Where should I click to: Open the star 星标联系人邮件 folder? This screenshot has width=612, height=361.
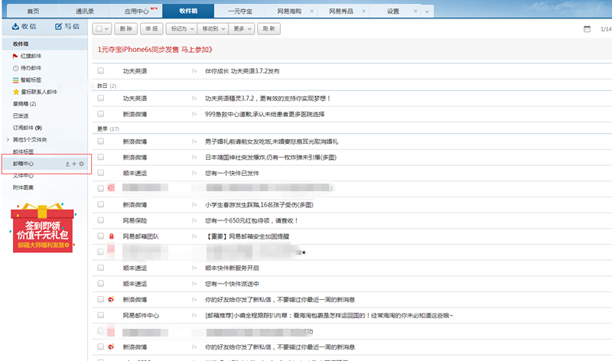[16, 92]
